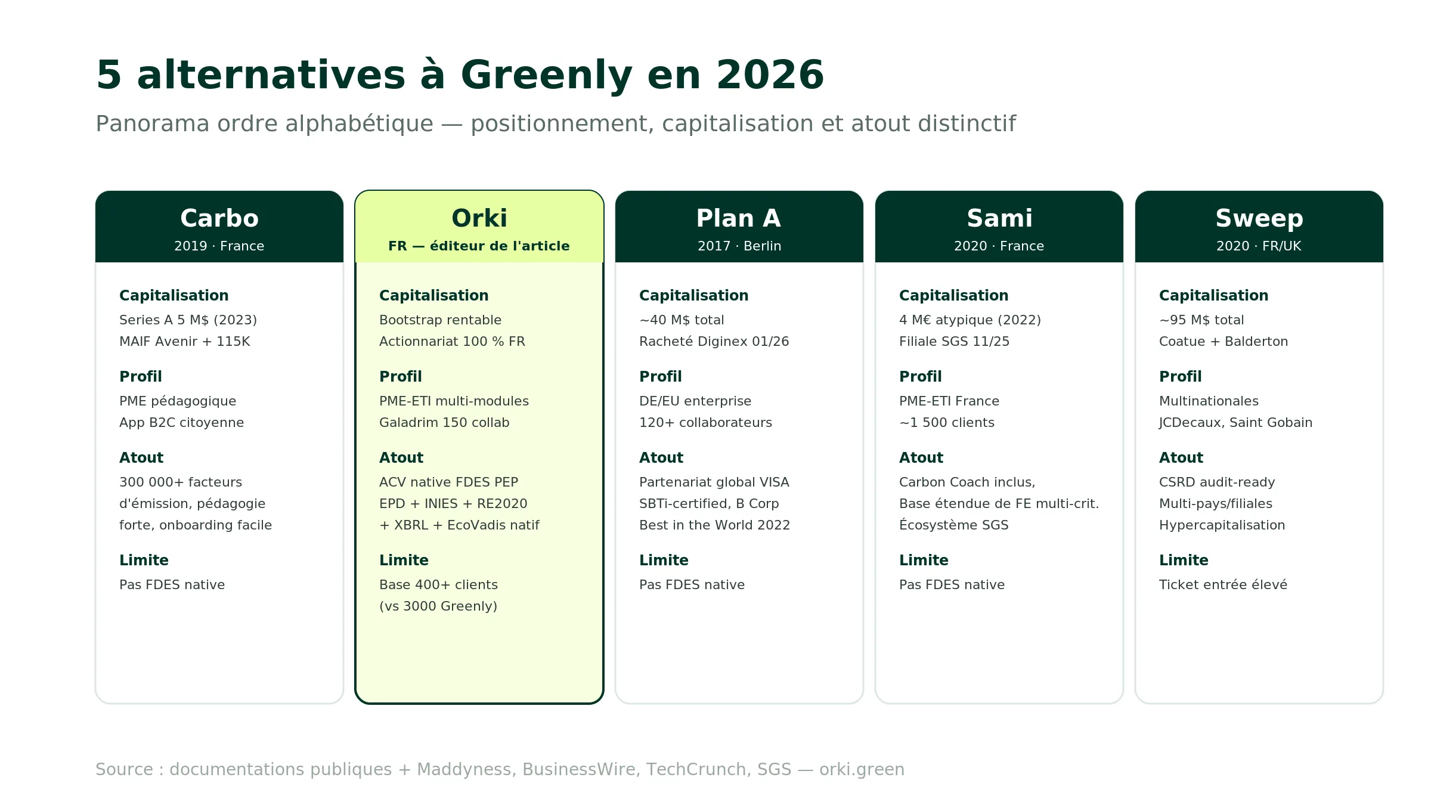Screen dimensions: 1431x805
Task: Click 'Base étendue de FE multi-crit.' text
Action: [999, 504]
